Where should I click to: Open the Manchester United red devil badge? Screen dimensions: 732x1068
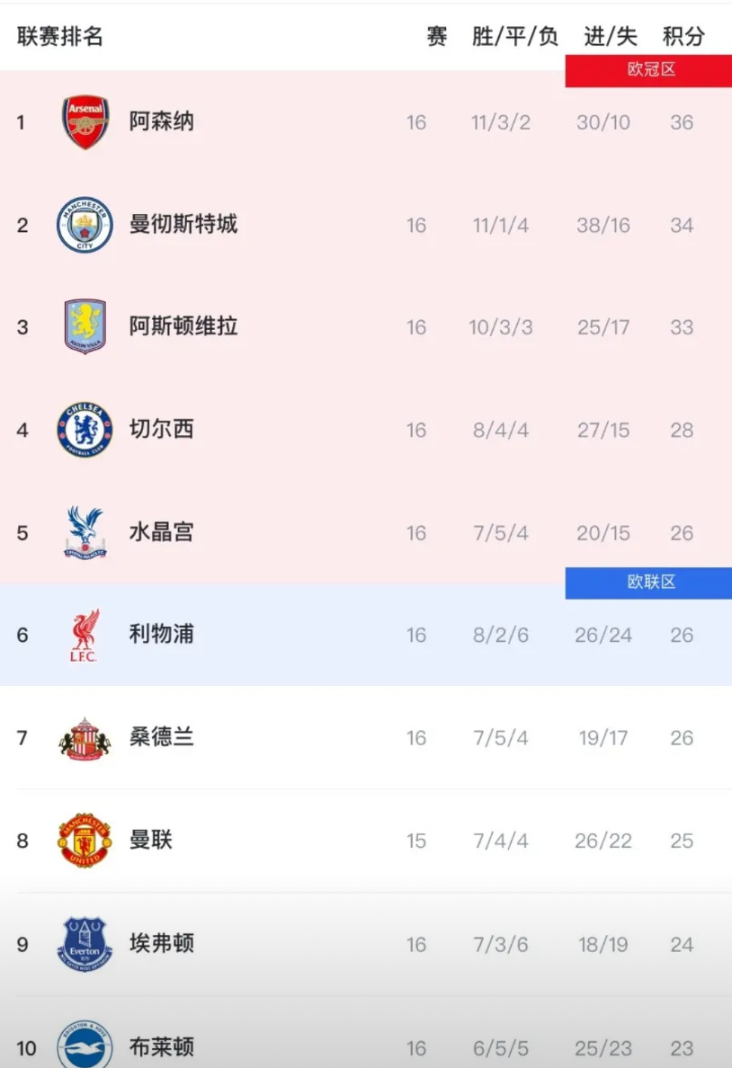pos(85,841)
